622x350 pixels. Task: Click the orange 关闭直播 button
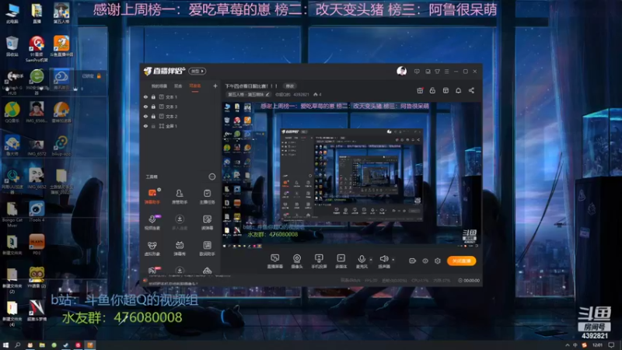pyautogui.click(x=461, y=261)
